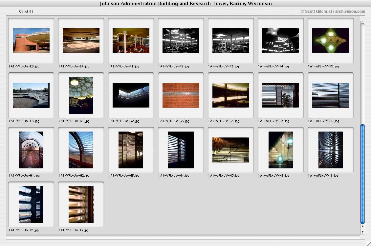Select the 1A1-WFL-JW-H3.jpg thumbnail
The height and width of the screenshot is (246, 371).
tap(131, 150)
